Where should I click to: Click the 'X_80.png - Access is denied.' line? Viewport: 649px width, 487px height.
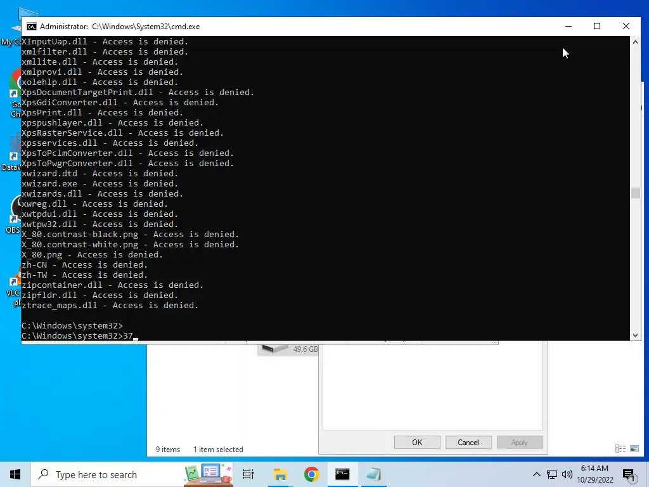[x=92, y=255]
